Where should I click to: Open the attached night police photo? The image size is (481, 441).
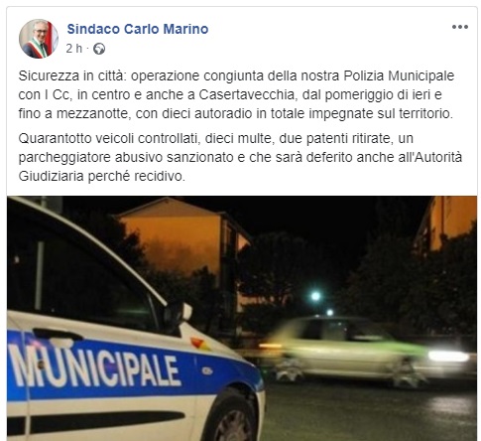click(x=242, y=318)
